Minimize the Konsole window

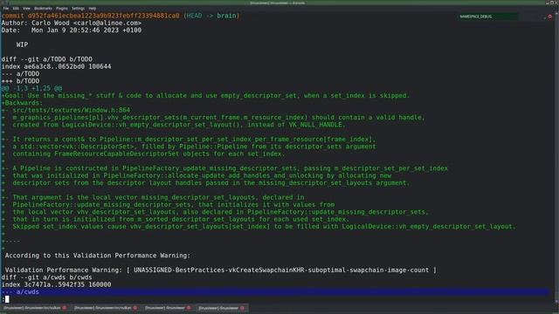(548, 3)
